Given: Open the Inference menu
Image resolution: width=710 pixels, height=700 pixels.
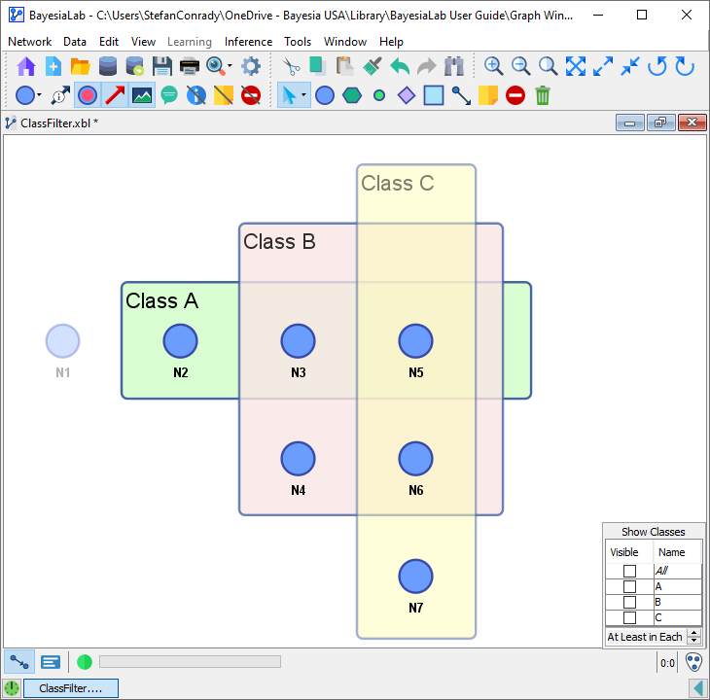Looking at the screenshot, I should pos(248,42).
